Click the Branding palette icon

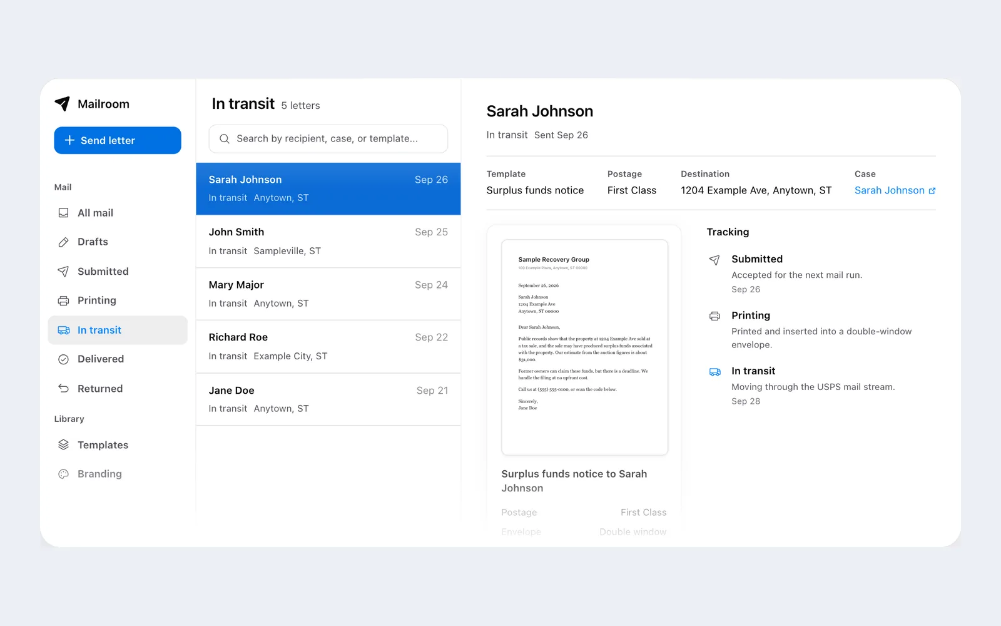(x=63, y=474)
